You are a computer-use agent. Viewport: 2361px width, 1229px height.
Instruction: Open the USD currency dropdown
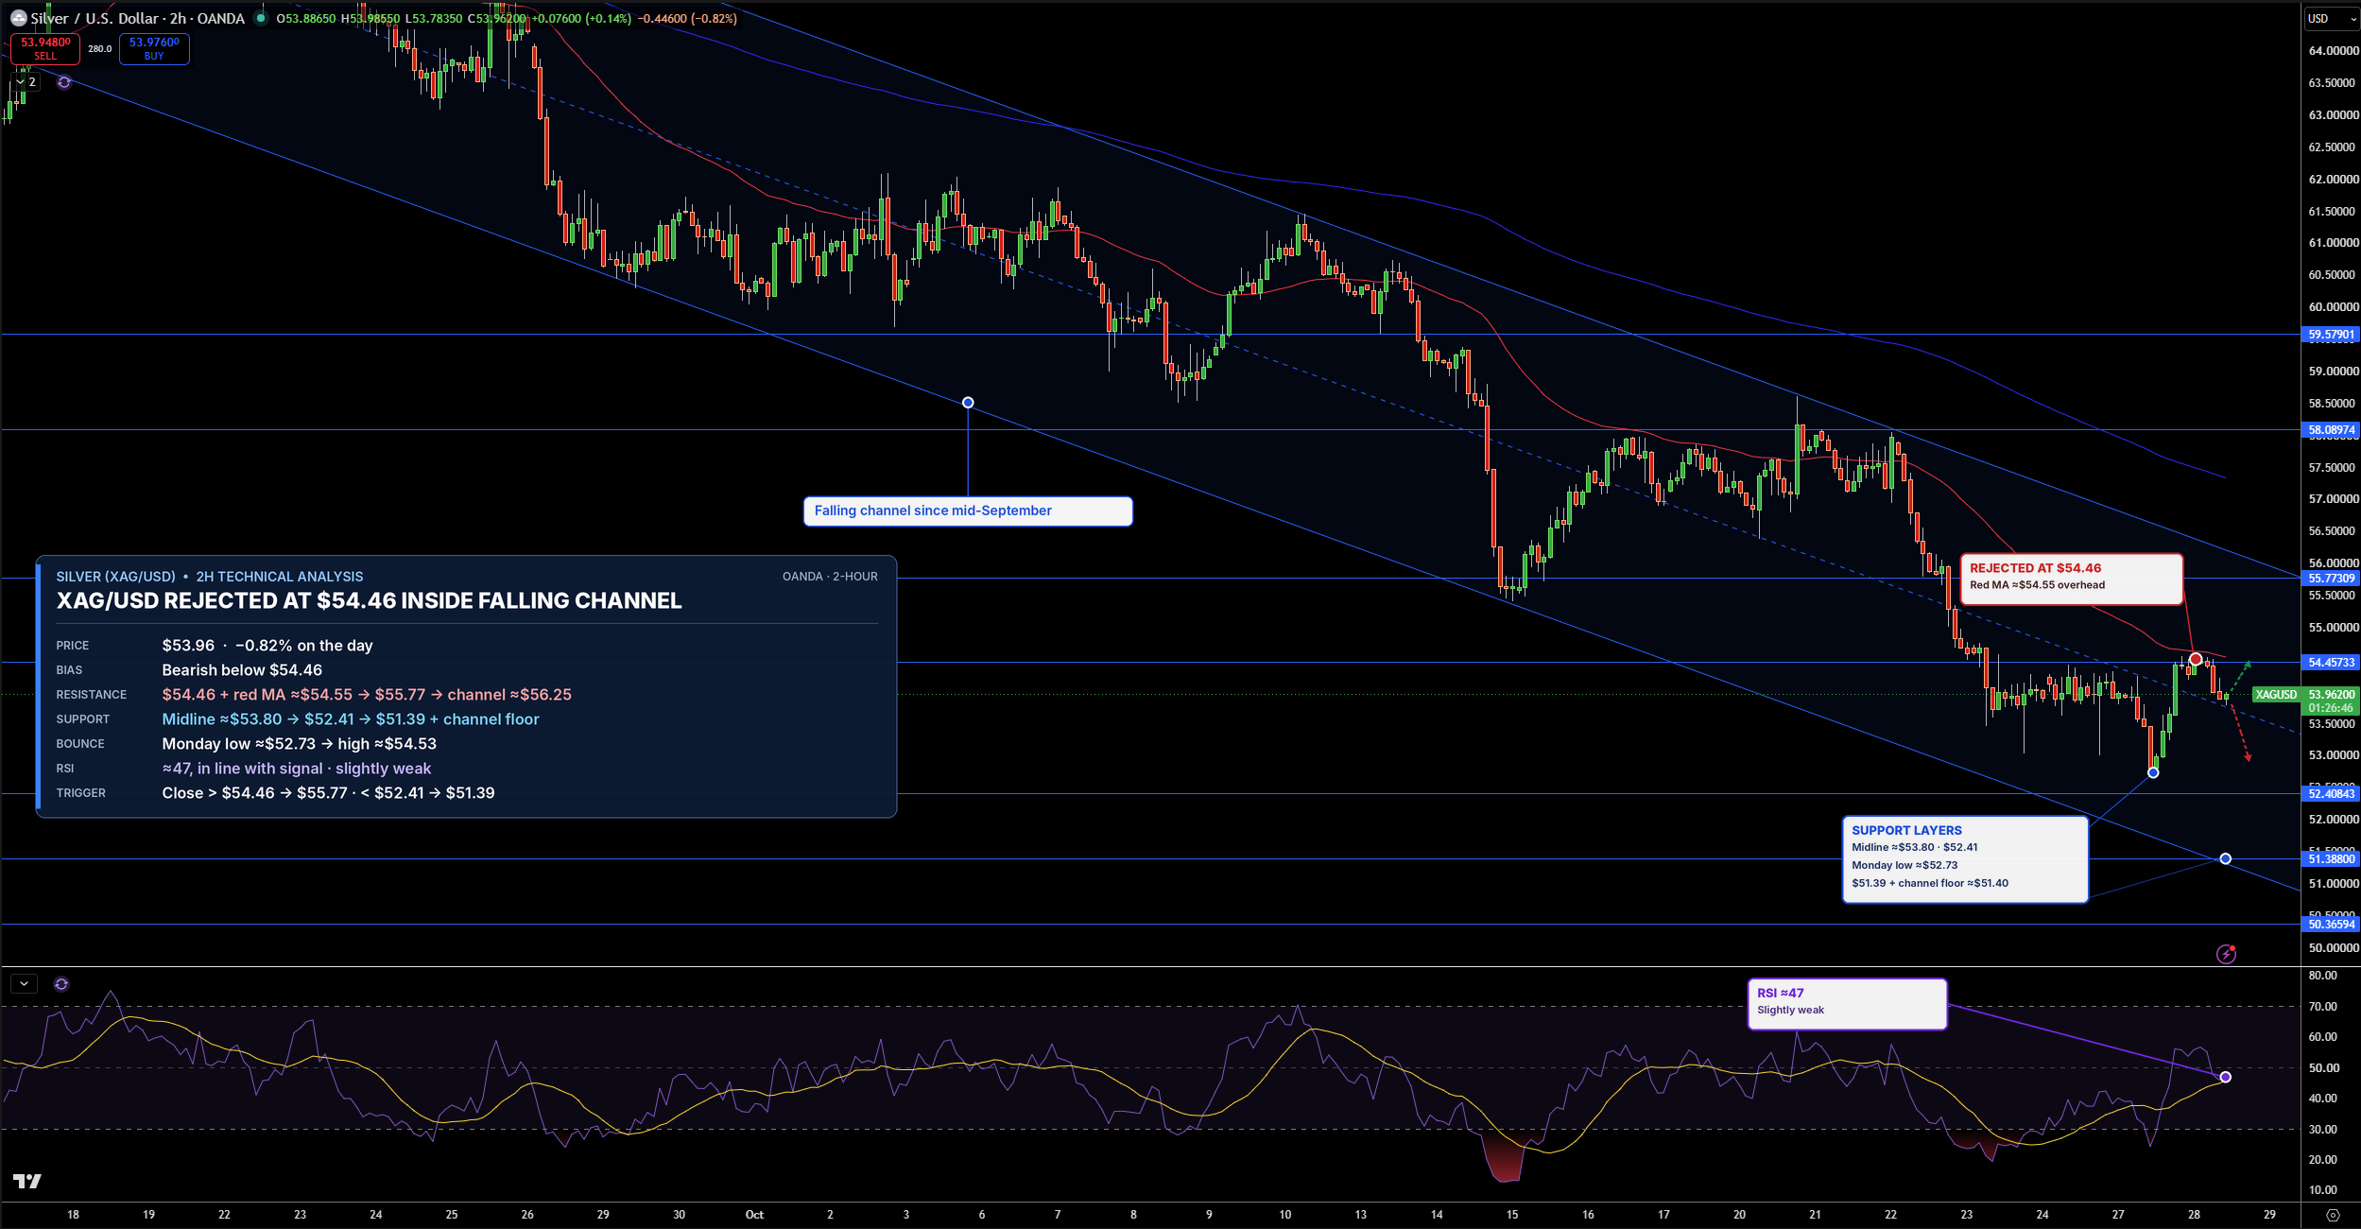(x=2332, y=19)
